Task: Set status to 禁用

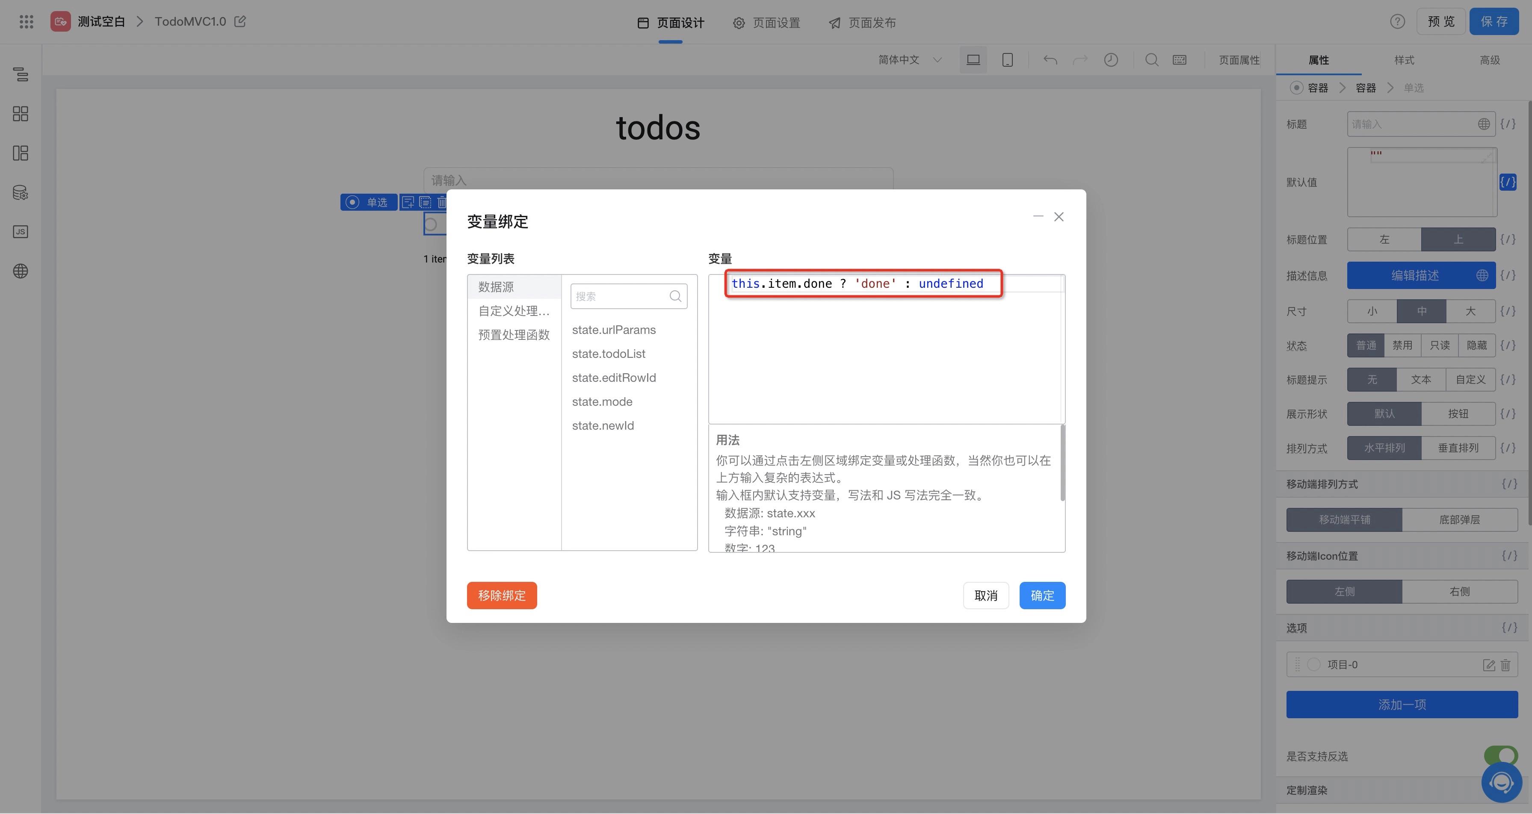Action: 1402,345
